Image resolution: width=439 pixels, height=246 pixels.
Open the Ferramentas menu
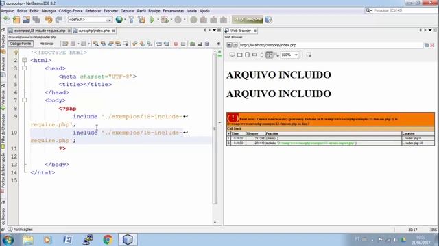pyautogui.click(x=174, y=11)
